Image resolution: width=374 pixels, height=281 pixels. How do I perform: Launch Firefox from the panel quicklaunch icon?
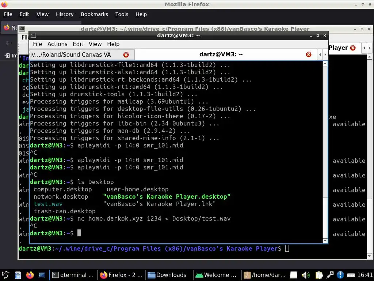click(x=30, y=275)
